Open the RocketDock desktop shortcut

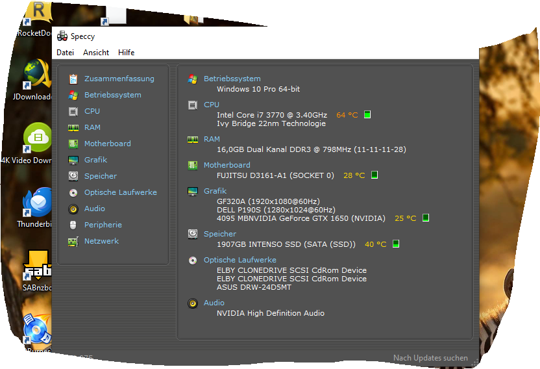34,19
